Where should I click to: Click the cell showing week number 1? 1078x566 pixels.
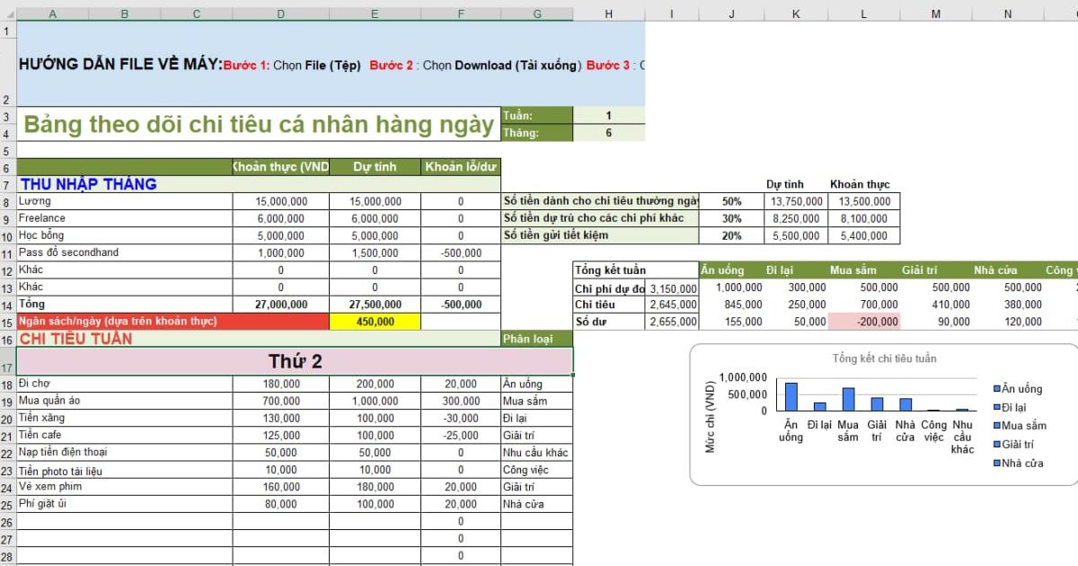(608, 114)
